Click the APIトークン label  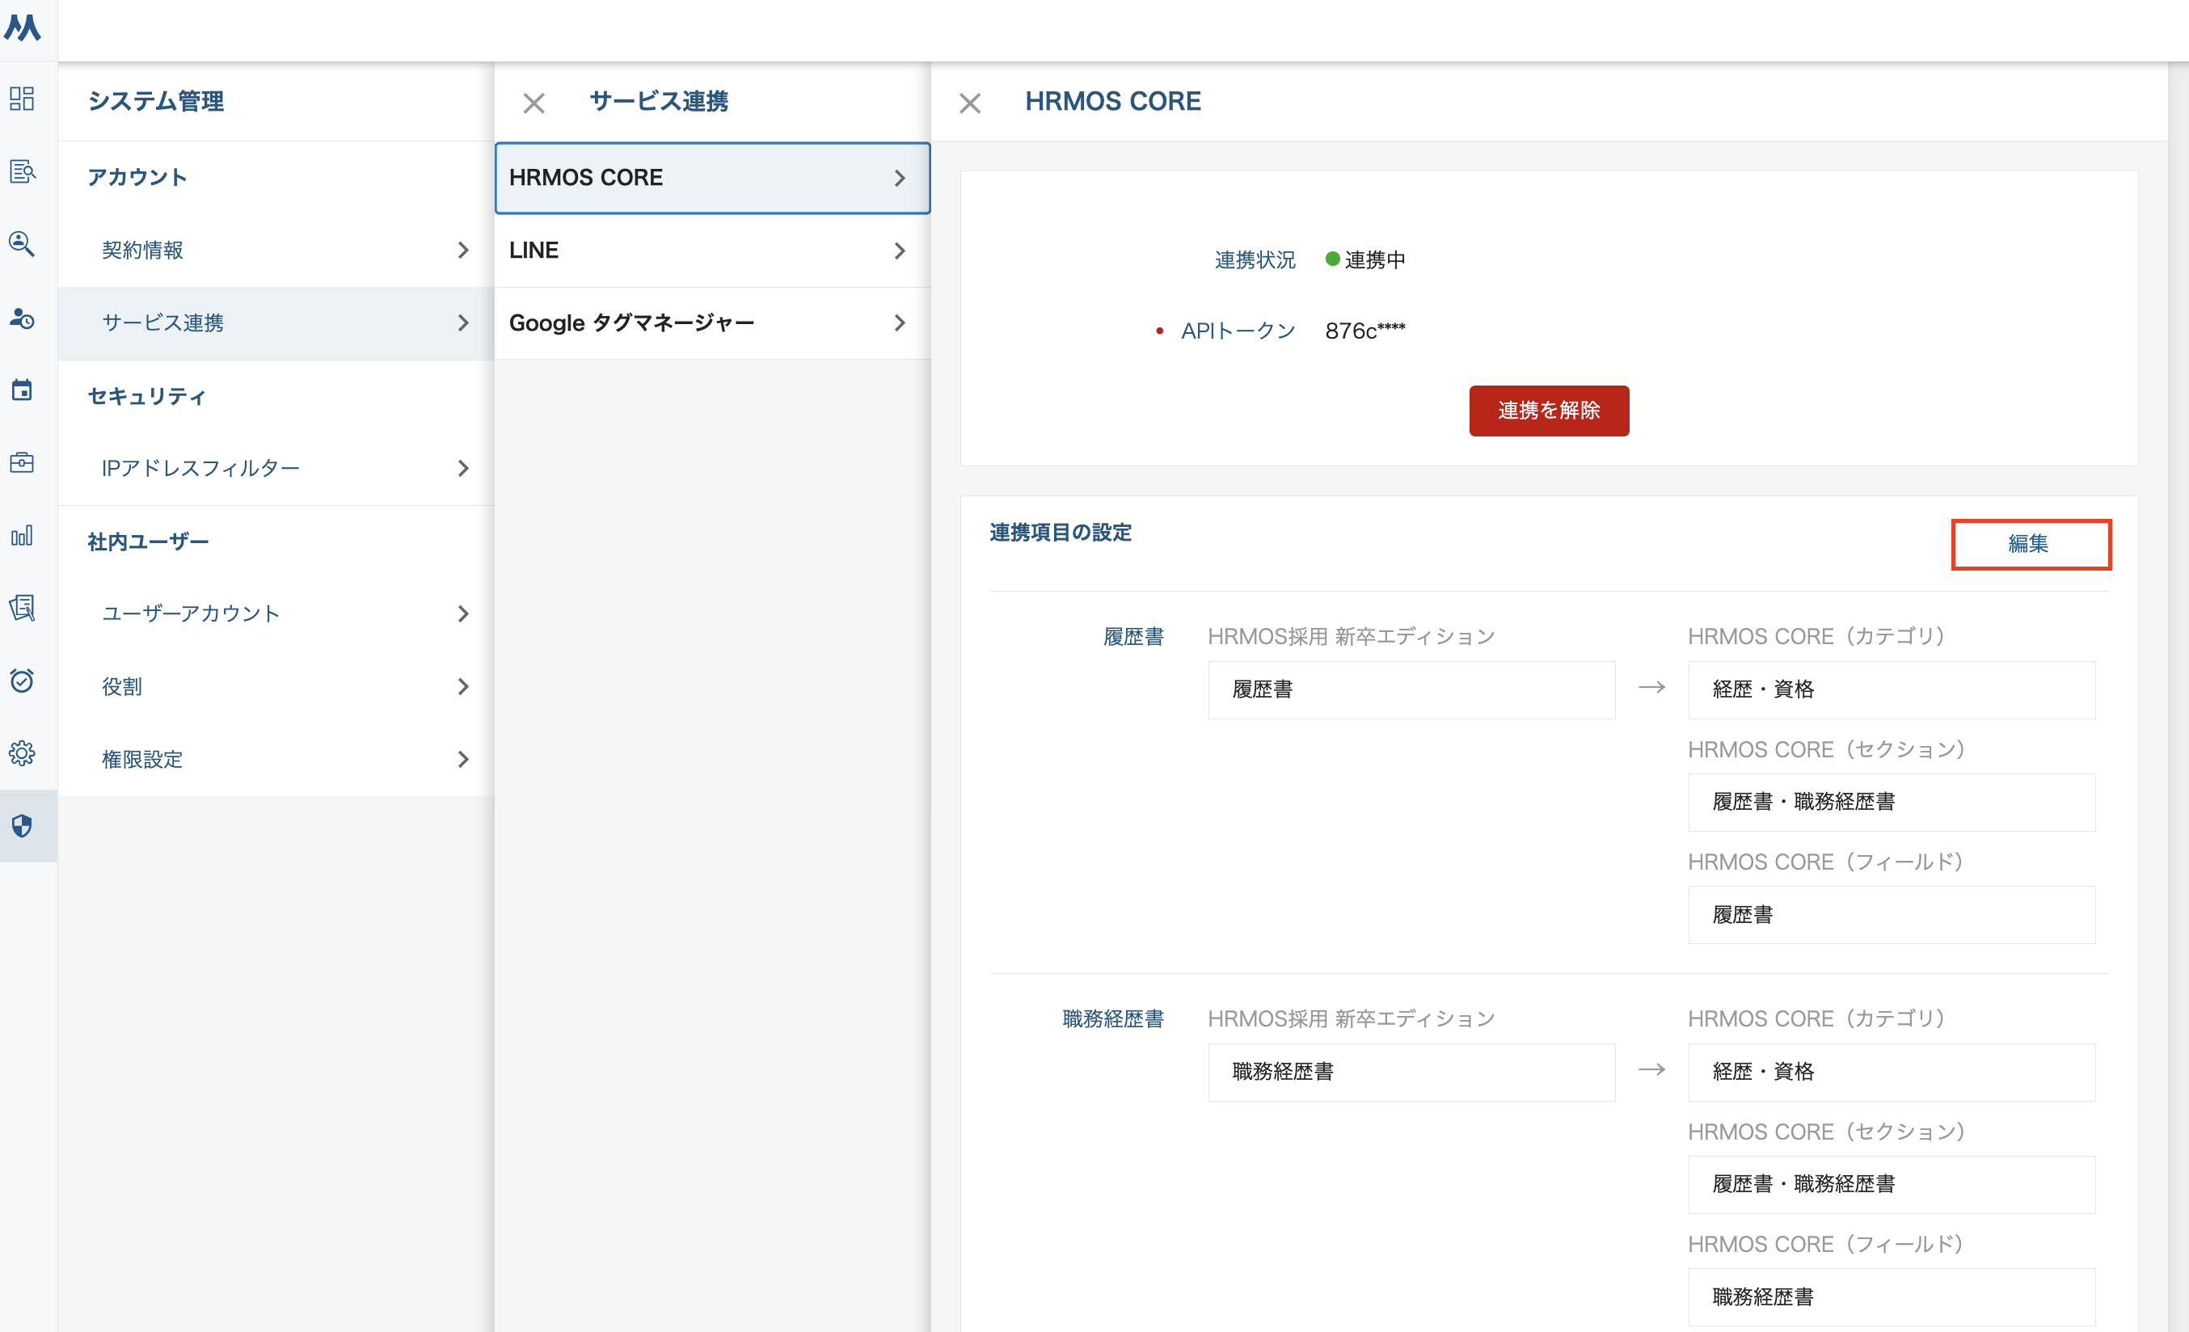click(x=1238, y=331)
